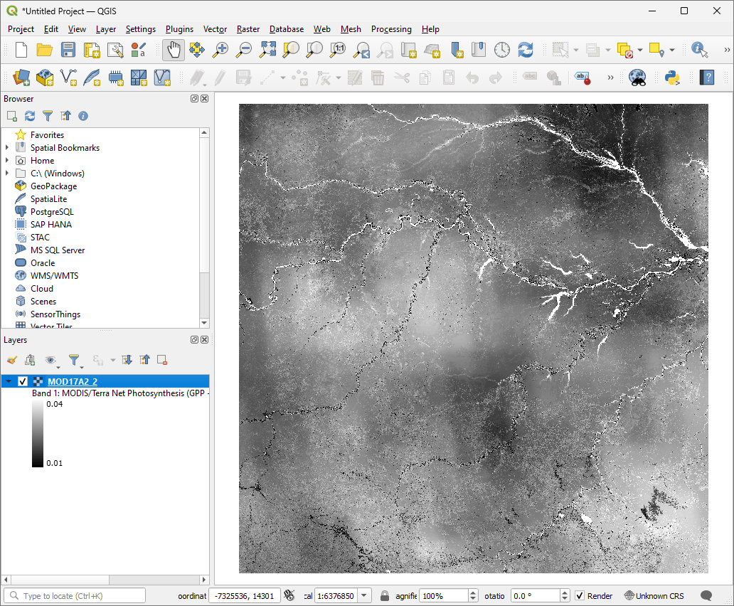This screenshot has width=734, height=606.
Task: Close the Layers panel
Action: click(205, 339)
